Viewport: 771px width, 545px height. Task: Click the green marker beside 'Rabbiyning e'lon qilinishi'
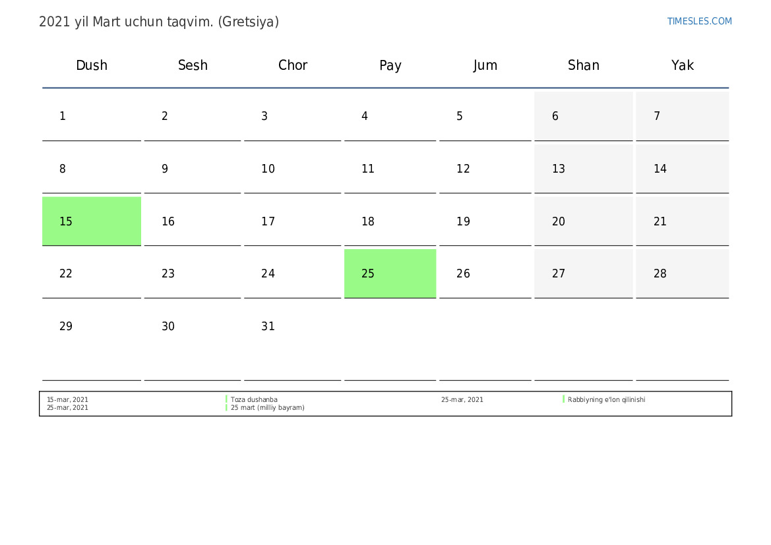(563, 399)
